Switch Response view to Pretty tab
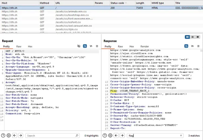The height and width of the screenshot is (140, 203). point(108,46)
